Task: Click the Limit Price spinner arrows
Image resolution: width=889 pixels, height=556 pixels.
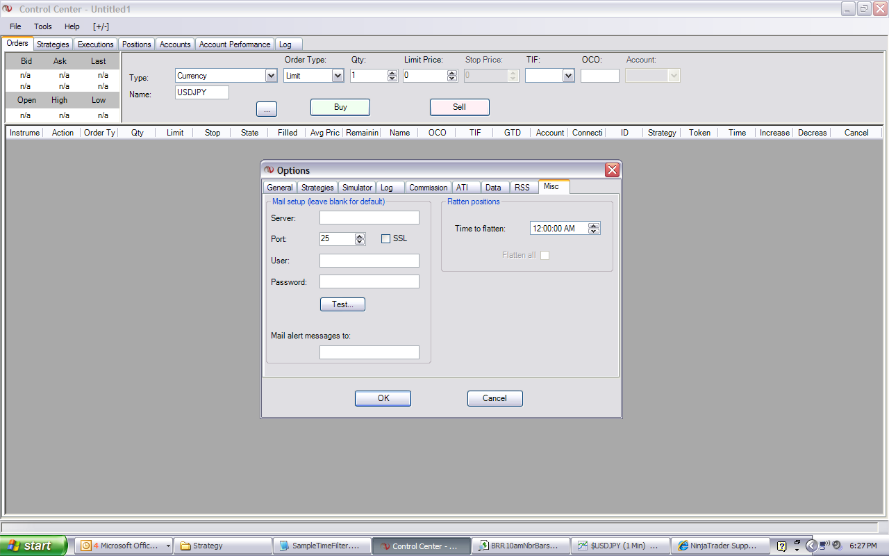Action: click(x=451, y=76)
